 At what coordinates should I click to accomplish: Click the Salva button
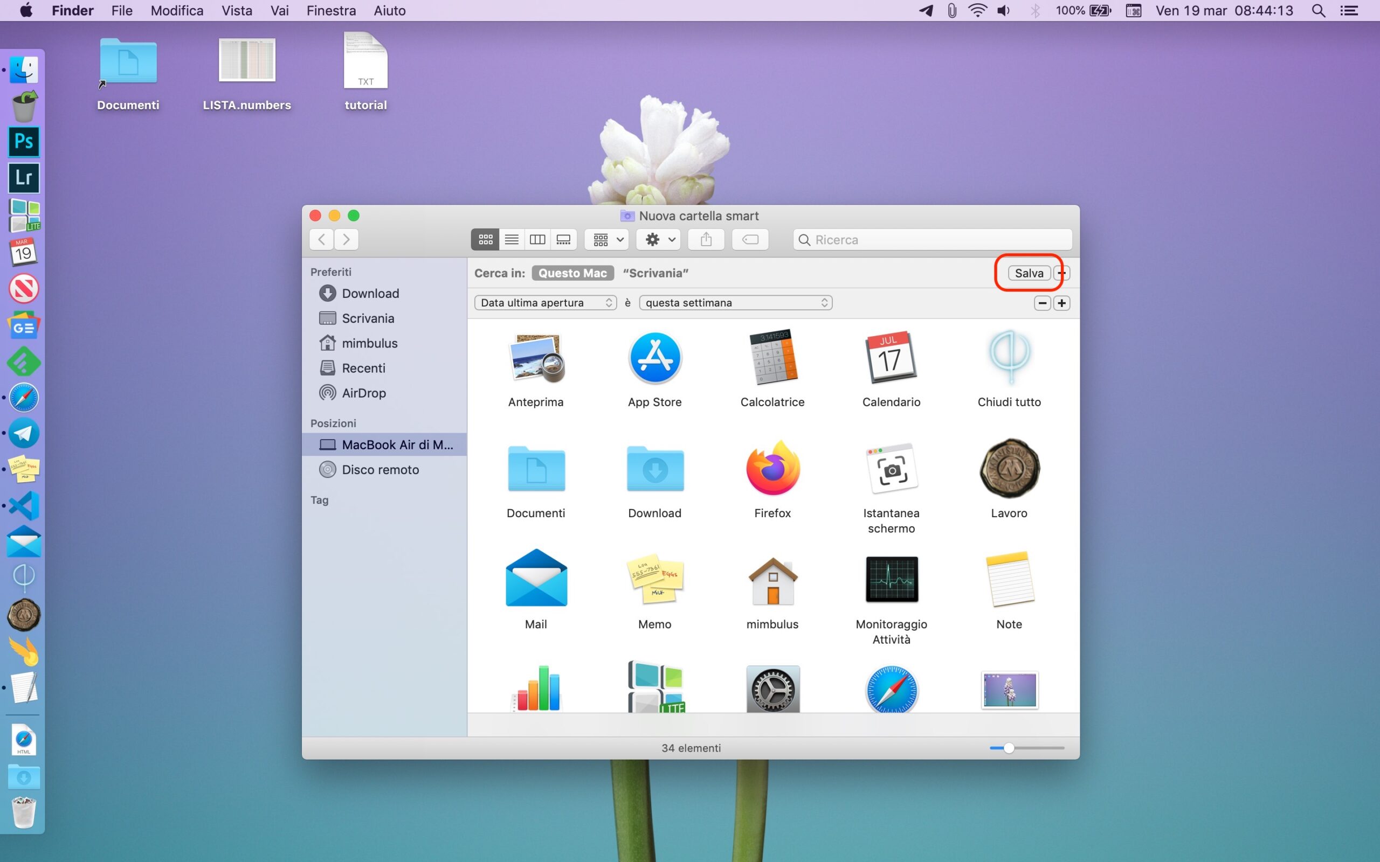[1028, 273]
